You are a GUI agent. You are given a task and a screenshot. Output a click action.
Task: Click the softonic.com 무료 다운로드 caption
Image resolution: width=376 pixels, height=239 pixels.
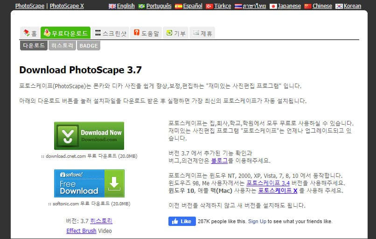click(89, 204)
